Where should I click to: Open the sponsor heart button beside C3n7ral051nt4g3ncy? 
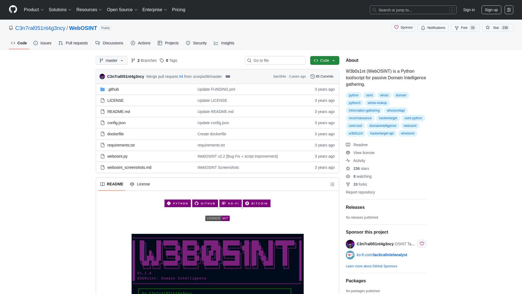click(x=422, y=244)
